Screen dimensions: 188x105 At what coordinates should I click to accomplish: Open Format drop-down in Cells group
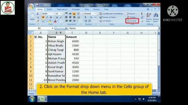[x=132, y=21]
